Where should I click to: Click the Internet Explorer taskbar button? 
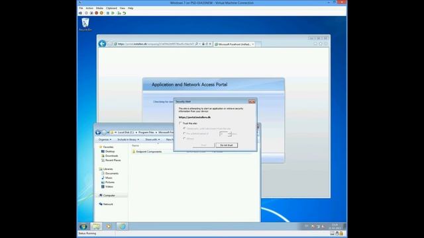click(x=122, y=226)
